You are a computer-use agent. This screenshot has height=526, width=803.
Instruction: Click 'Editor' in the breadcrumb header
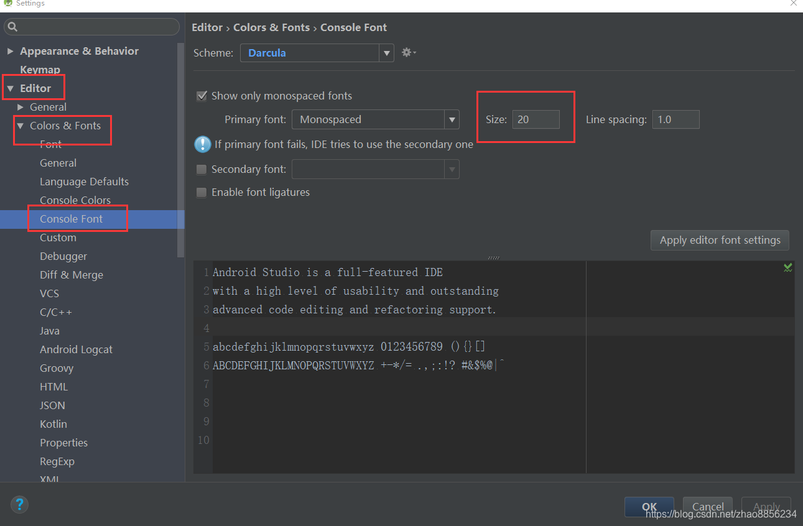click(207, 27)
